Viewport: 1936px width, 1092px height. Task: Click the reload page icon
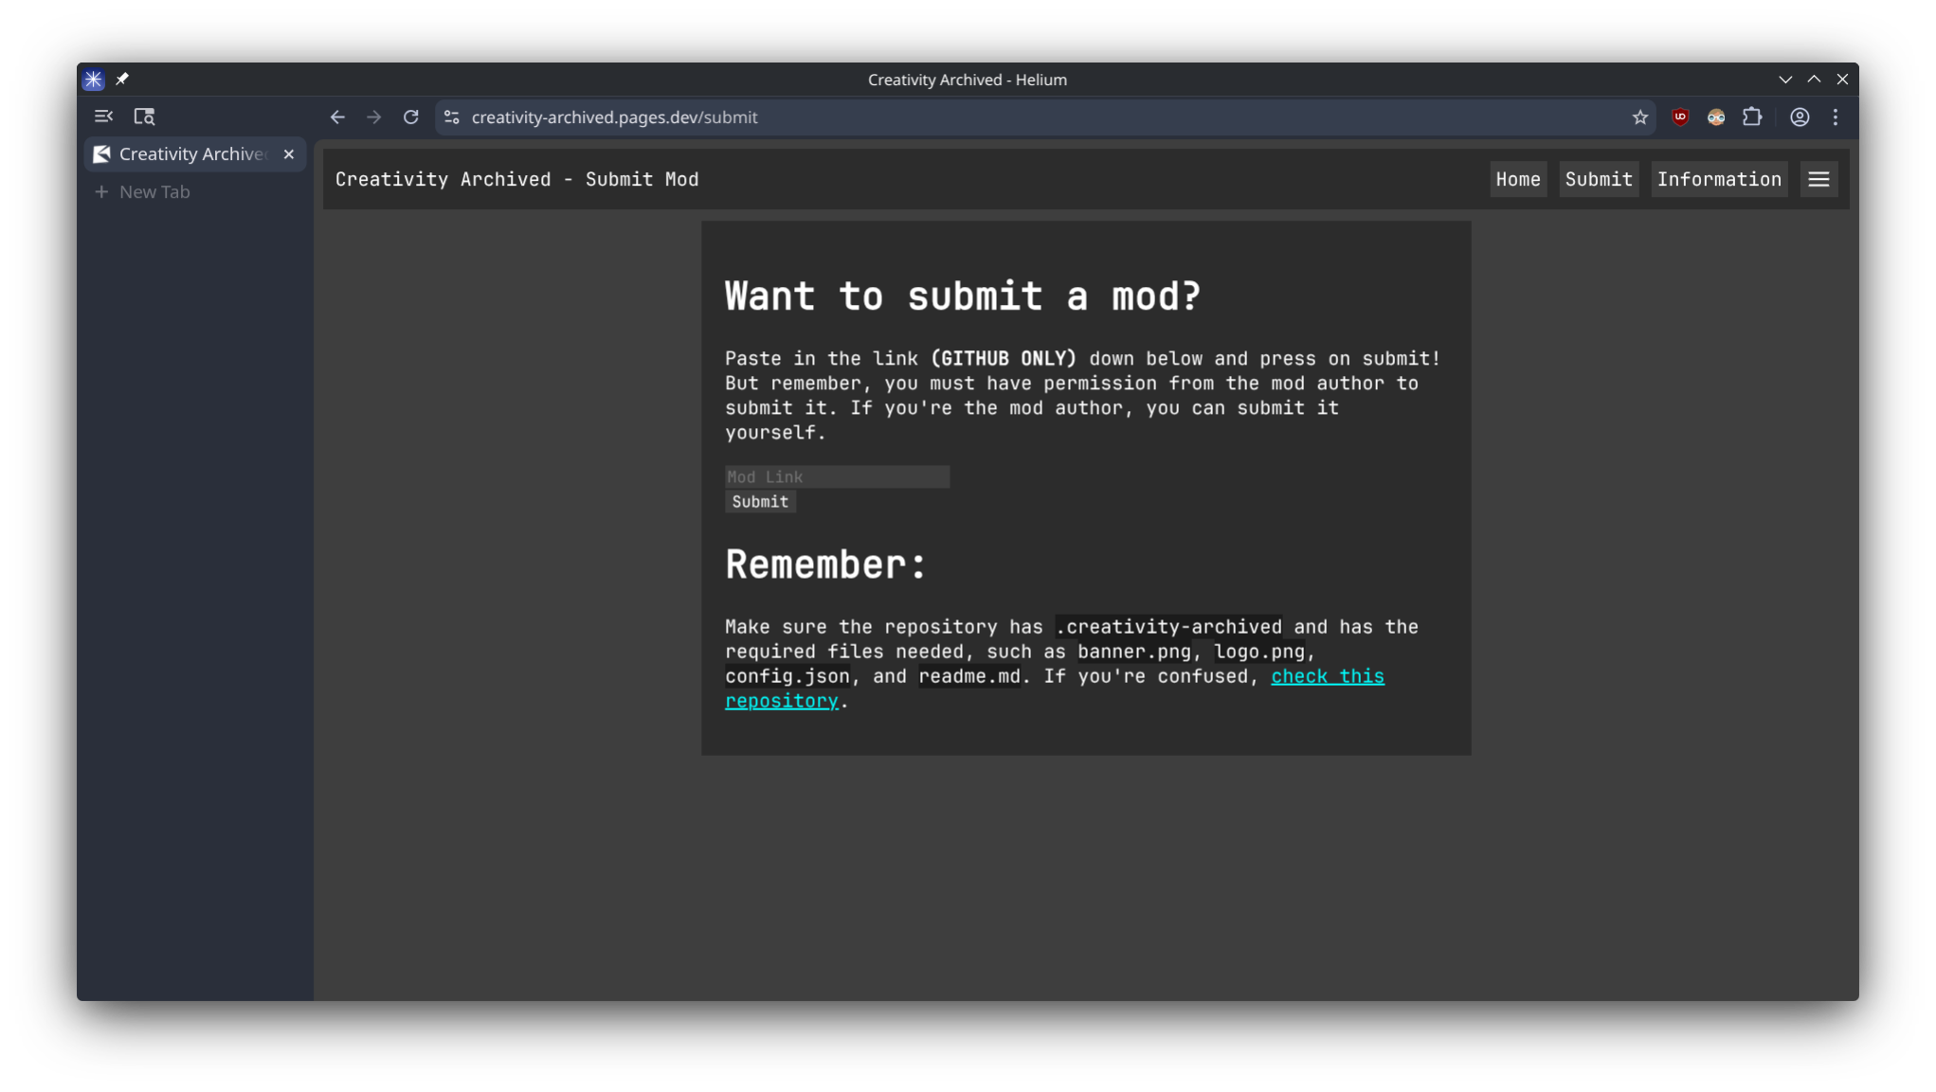click(410, 117)
